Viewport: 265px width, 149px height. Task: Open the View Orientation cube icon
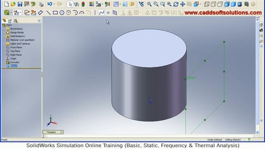(196, 4)
